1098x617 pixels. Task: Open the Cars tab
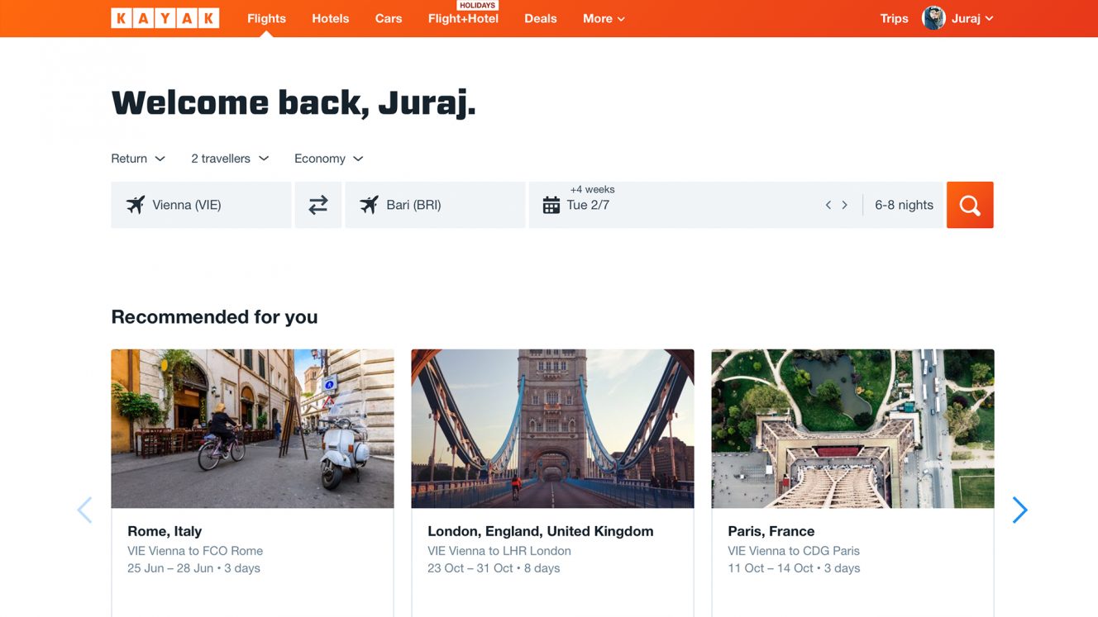point(389,18)
